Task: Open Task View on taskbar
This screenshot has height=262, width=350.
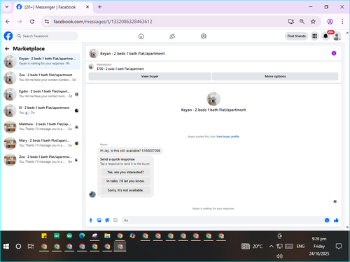Action: (31, 246)
